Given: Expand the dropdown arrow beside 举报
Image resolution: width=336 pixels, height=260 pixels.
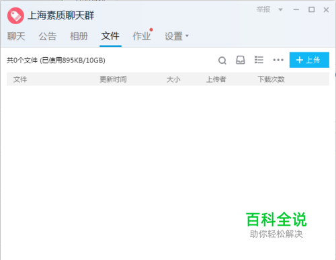Looking at the screenshot, I should click(280, 9).
